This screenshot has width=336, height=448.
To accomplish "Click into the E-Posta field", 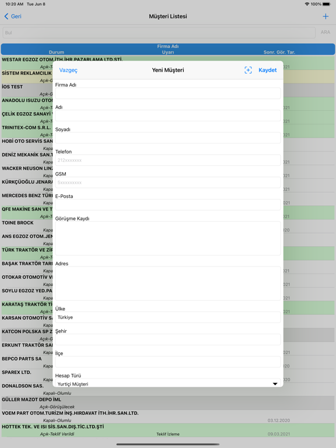I will pyautogui.click(x=168, y=205).
